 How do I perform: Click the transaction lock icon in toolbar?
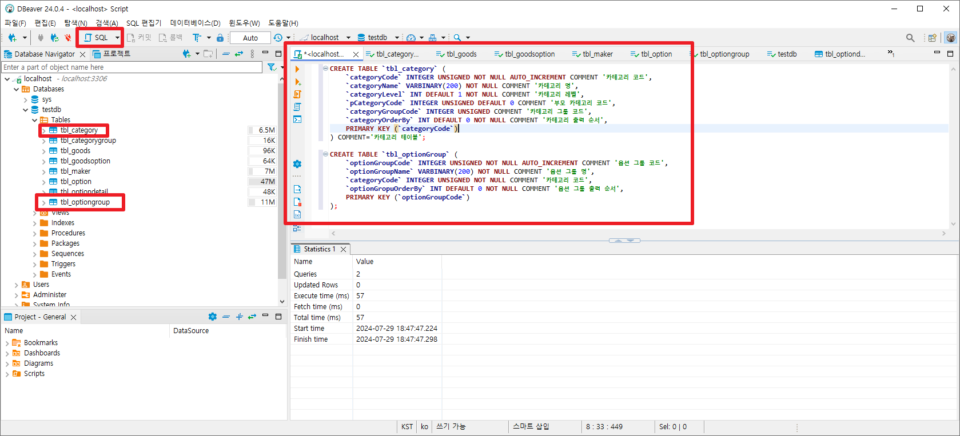[220, 38]
